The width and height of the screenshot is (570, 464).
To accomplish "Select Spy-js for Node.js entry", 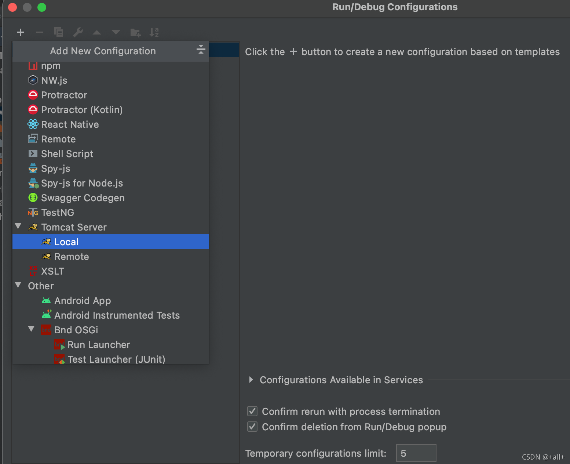I will coord(111,183).
